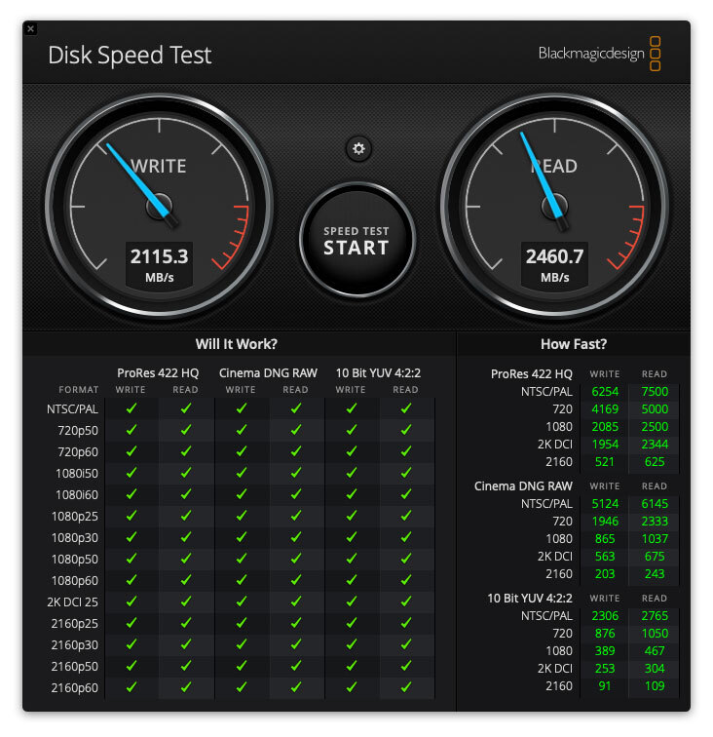Select 10 Bit YUV 2K DCI read value 304

click(x=655, y=669)
